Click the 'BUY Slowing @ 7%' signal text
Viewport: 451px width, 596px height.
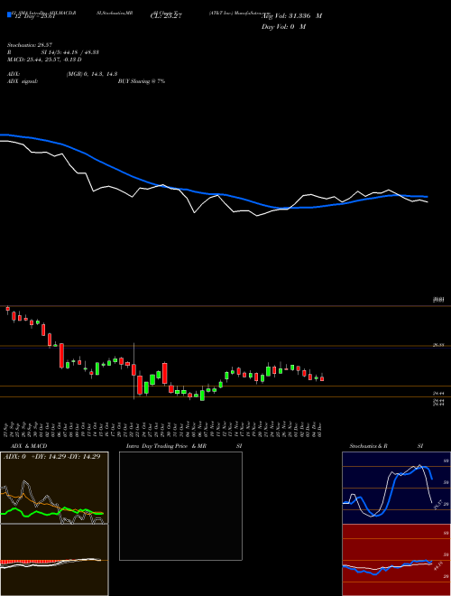click(x=142, y=81)
